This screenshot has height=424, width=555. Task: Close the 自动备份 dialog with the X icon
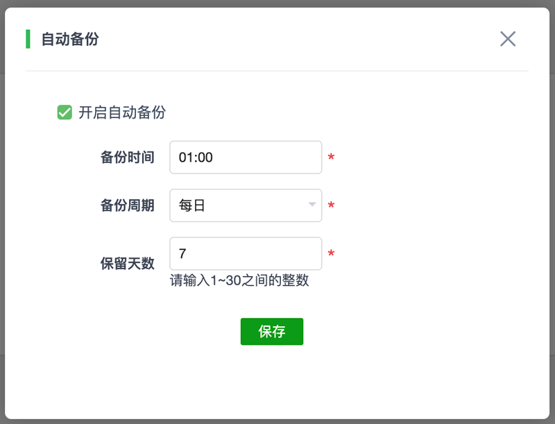508,39
